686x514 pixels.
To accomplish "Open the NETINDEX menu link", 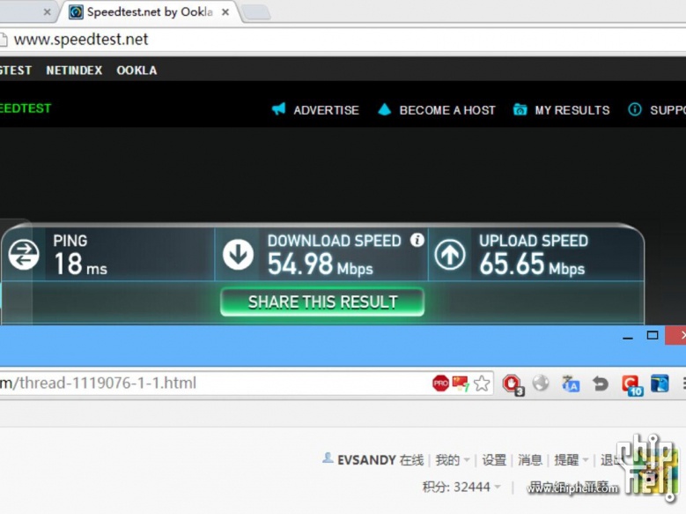I will point(74,71).
